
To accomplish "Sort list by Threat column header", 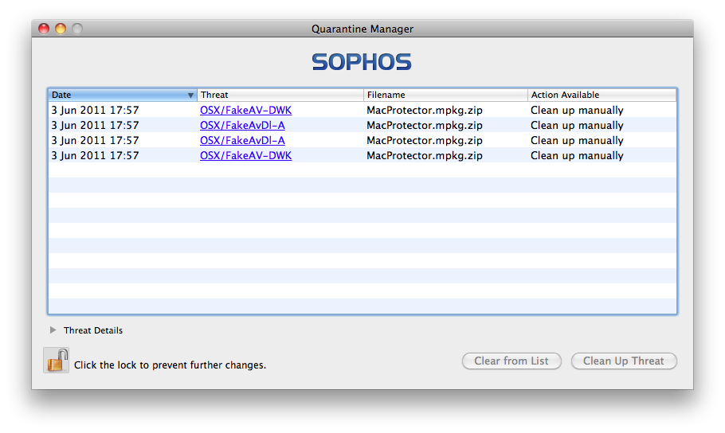I will tap(280, 95).
